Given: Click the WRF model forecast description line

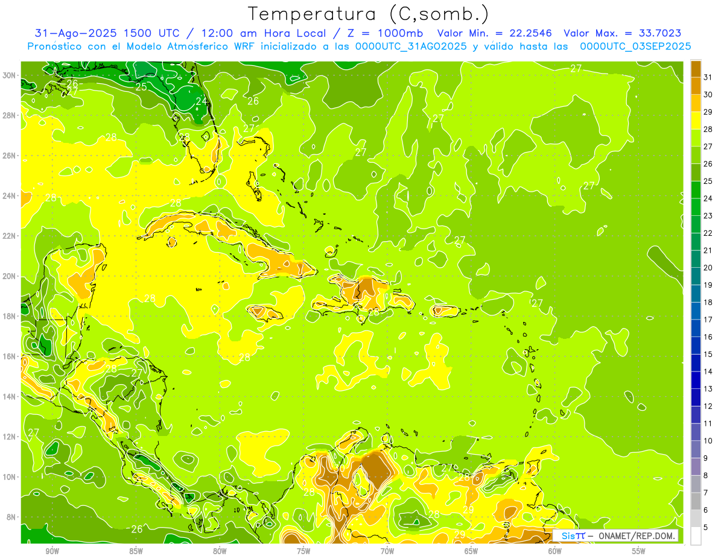Looking at the screenshot, I should tap(359, 46).
